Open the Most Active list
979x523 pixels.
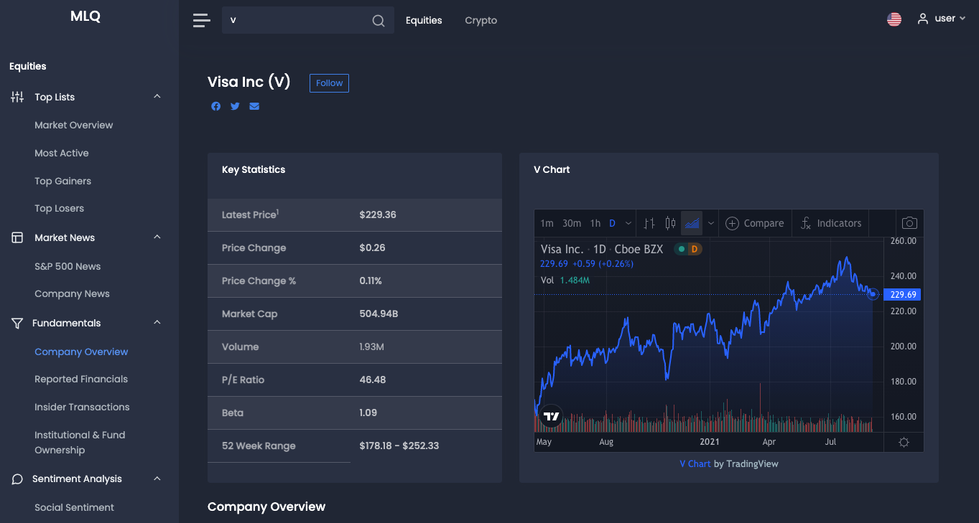tap(62, 153)
